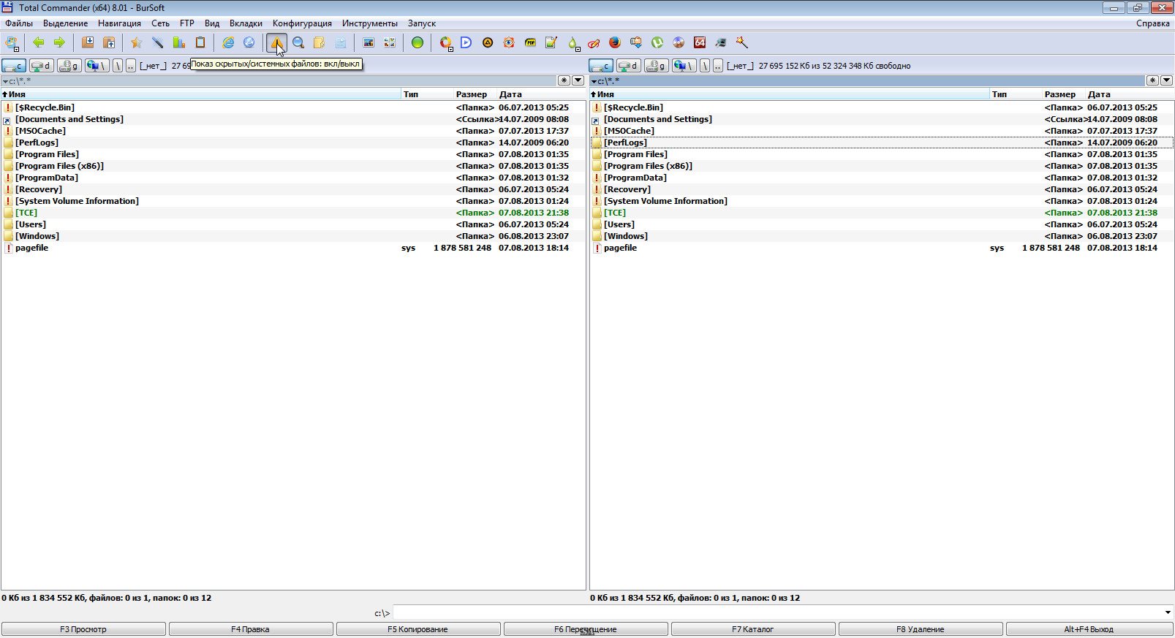The height and width of the screenshot is (638, 1175).
Task: Go to root directory in left panel
Action: click(118, 66)
